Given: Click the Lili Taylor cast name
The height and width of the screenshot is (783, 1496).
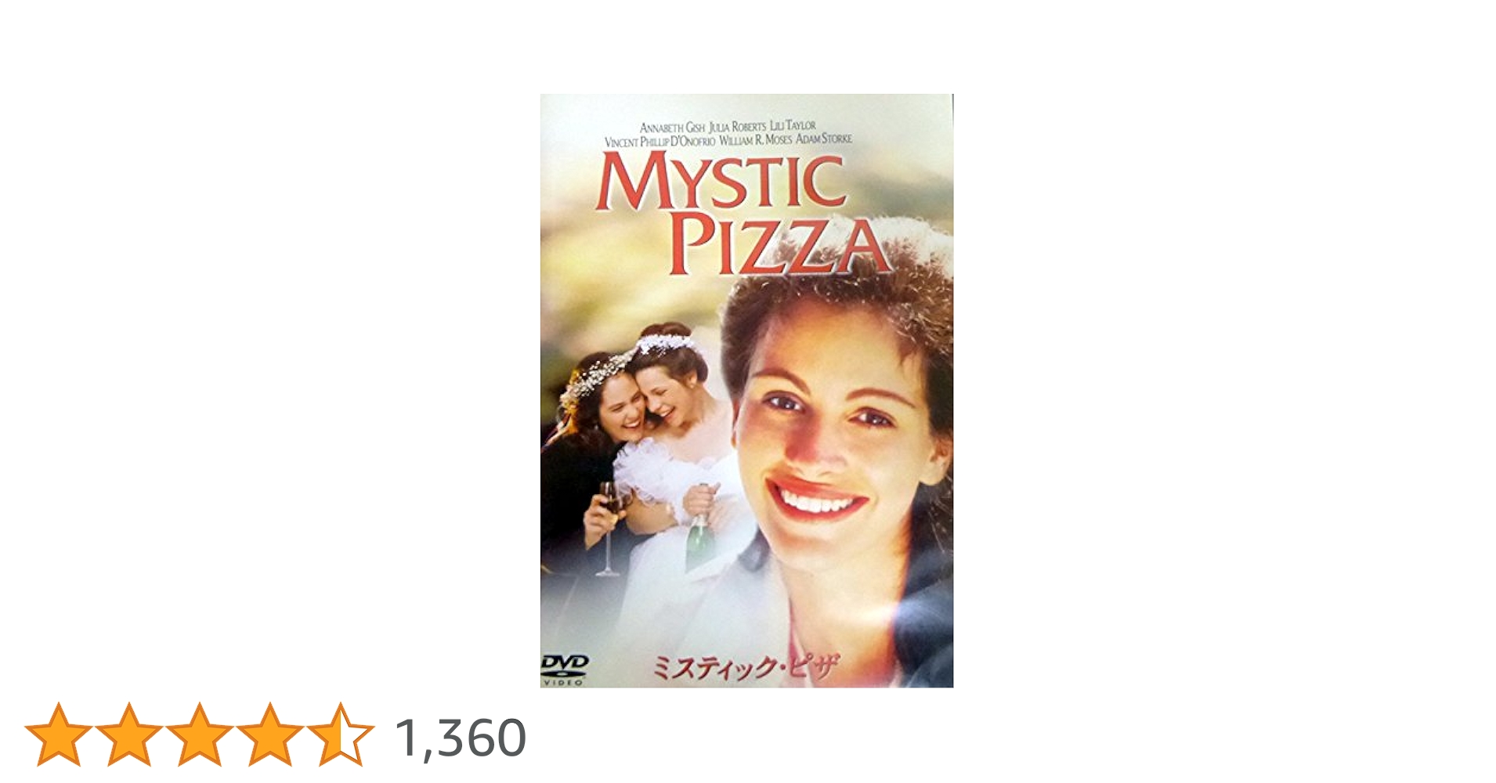Looking at the screenshot, I should (793, 125).
